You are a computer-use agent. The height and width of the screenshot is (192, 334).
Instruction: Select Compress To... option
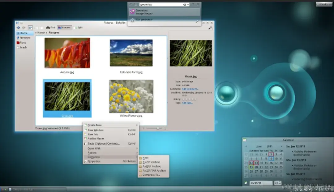tap(153, 175)
